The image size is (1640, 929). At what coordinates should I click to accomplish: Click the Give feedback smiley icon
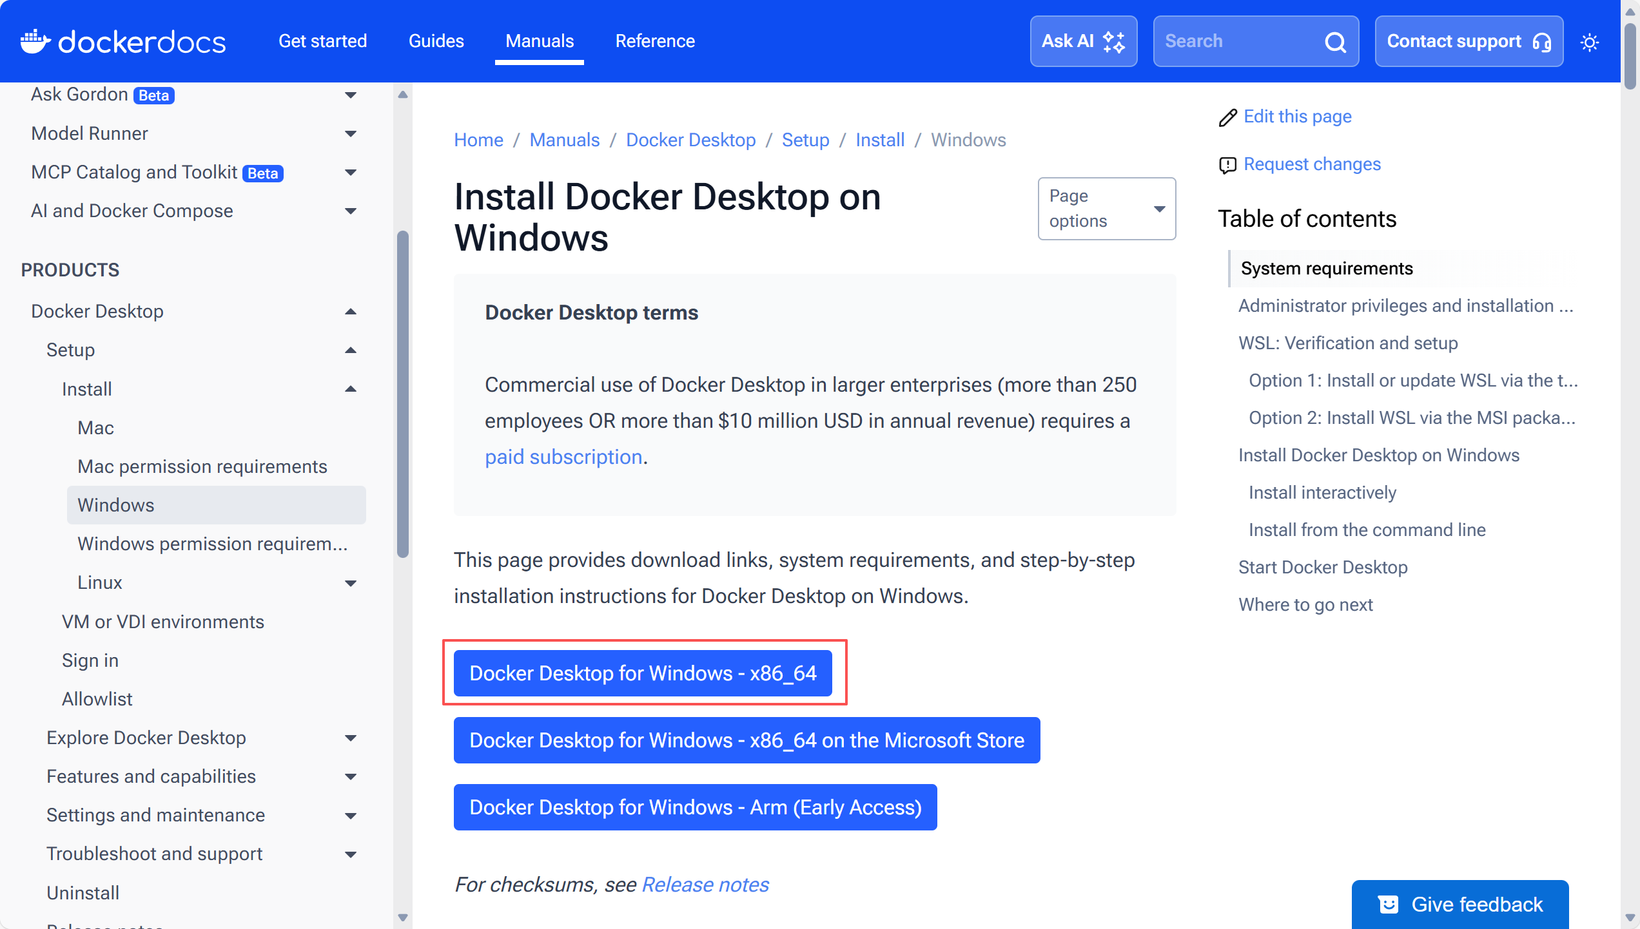pyautogui.click(x=1388, y=905)
